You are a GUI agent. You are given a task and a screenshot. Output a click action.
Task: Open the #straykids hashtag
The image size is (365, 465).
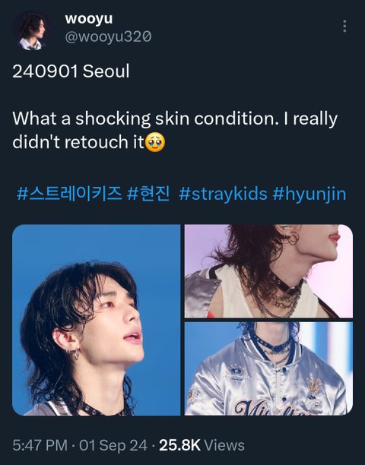coord(223,194)
